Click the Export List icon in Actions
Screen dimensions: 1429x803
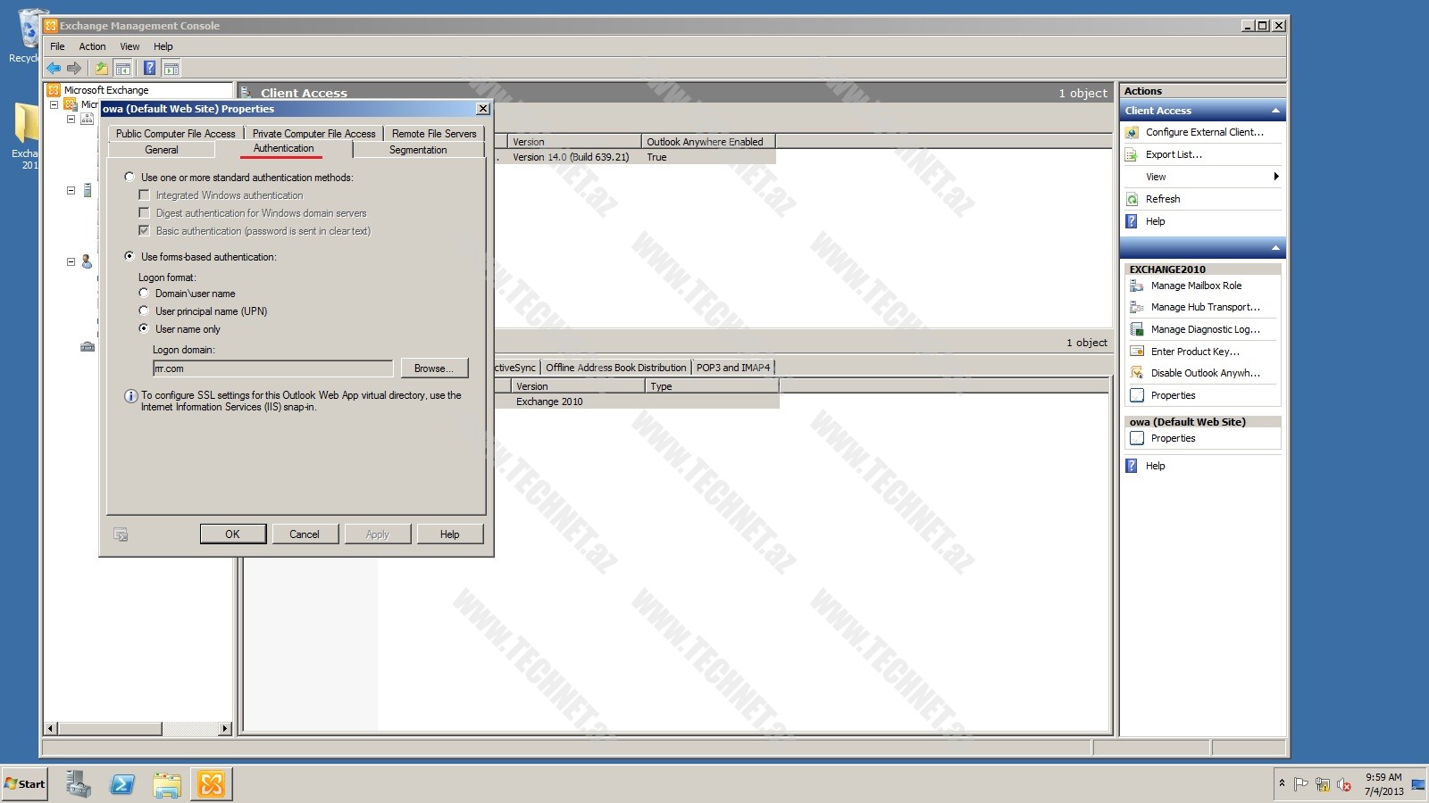click(x=1132, y=154)
